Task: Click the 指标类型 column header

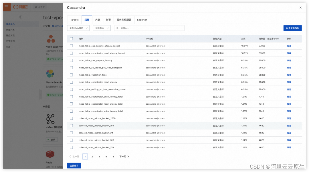Action: pyautogui.click(x=217, y=39)
